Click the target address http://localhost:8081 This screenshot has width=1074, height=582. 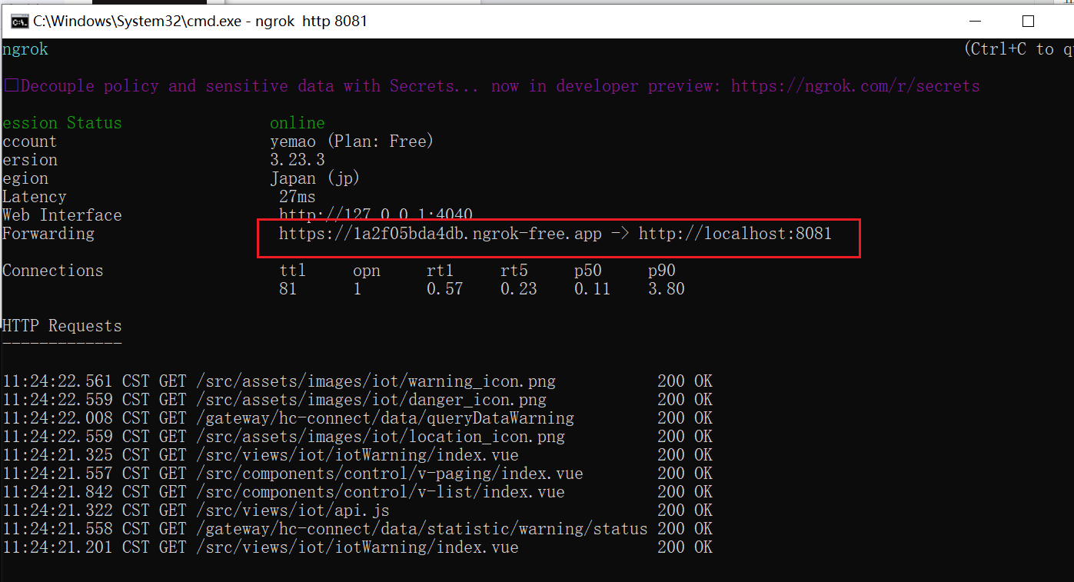(735, 234)
